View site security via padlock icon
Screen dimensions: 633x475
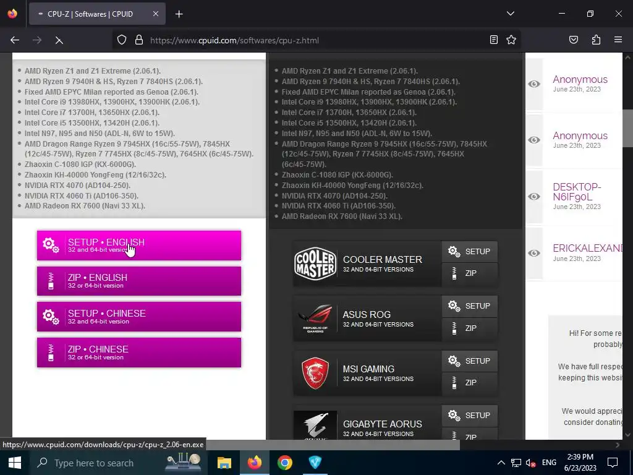[x=139, y=40]
